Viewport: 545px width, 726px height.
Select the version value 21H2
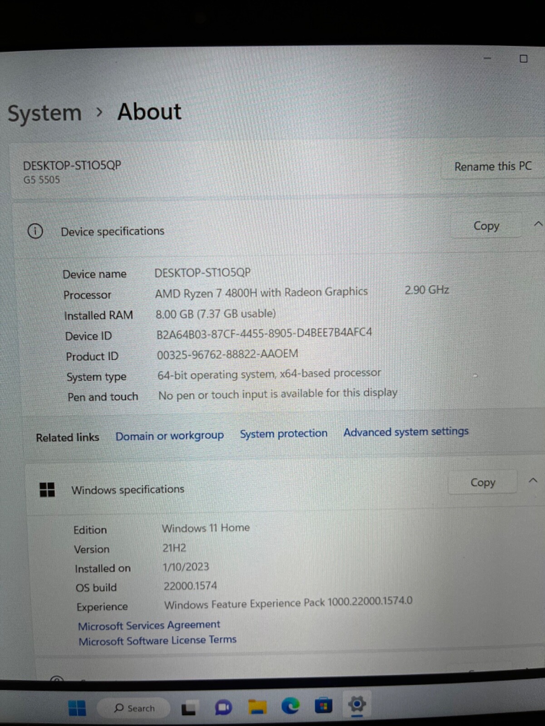click(x=174, y=548)
